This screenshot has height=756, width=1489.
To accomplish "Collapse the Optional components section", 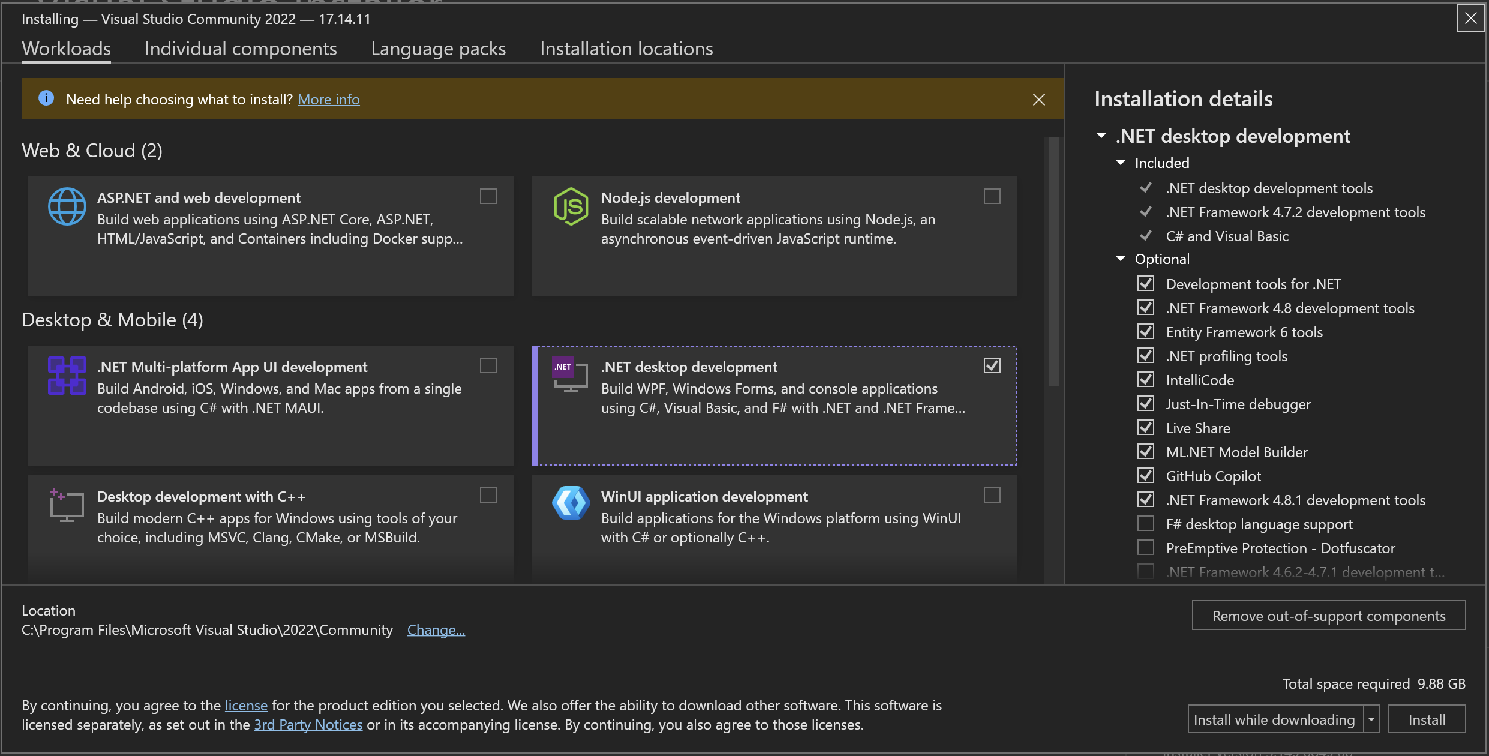I will point(1121,259).
